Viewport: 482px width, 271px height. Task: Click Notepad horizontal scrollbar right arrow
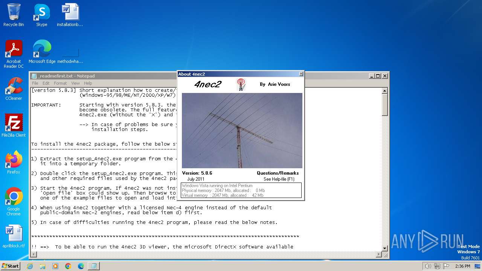(x=379, y=254)
